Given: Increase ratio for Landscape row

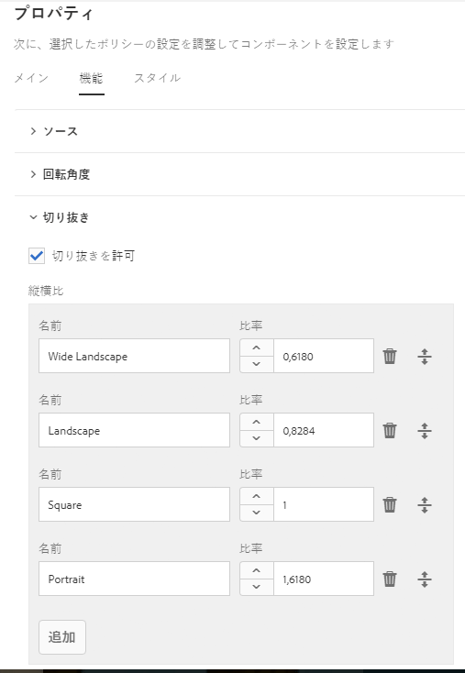Looking at the screenshot, I should click(256, 422).
